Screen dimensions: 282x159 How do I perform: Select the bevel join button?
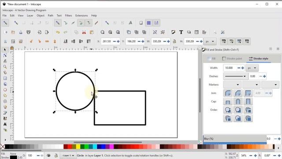pos(238,93)
